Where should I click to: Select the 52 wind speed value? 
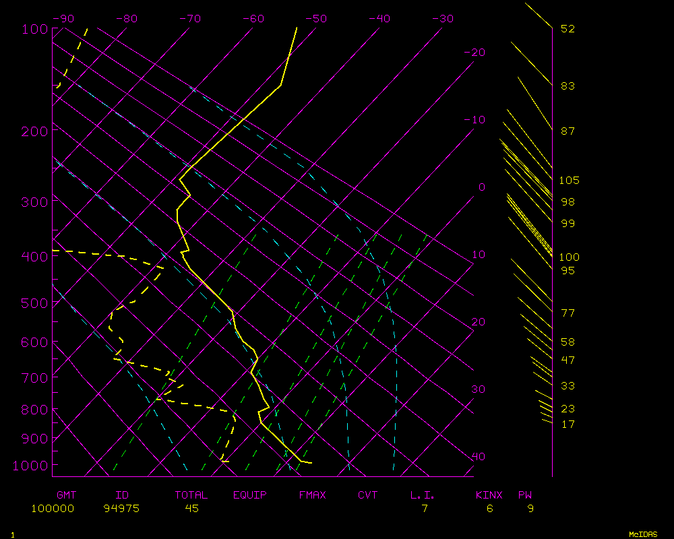pyautogui.click(x=568, y=29)
